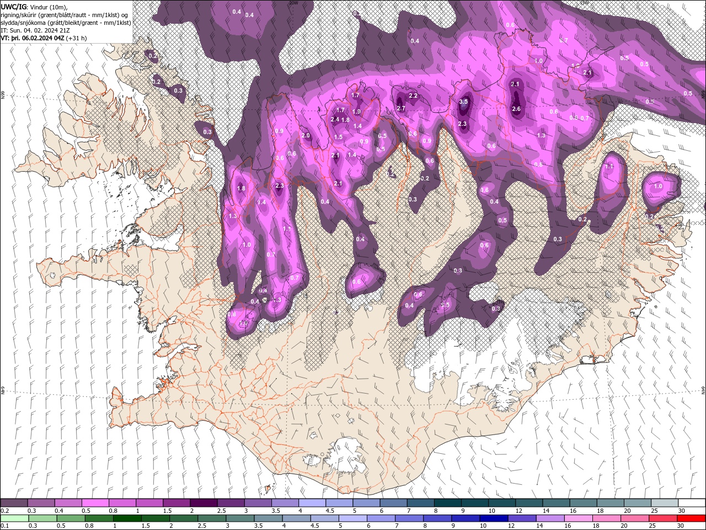Click the IT: Sun. 04. 02. 2024 21Z line
706x530 pixels.
click(35, 30)
